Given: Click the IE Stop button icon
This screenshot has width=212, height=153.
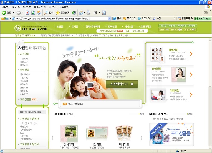Looking at the screenshot, I should pos(27,13).
